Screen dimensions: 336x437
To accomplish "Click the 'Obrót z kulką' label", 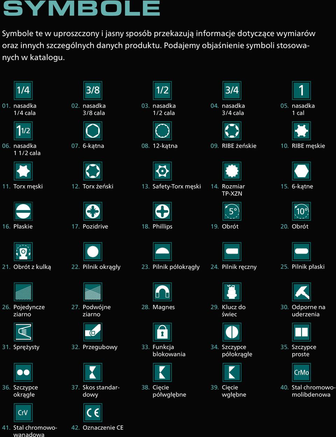I will tap(32, 267).
